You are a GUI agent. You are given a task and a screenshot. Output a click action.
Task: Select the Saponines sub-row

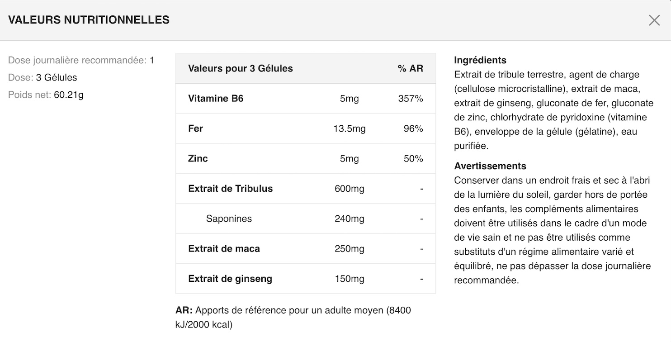[306, 218]
